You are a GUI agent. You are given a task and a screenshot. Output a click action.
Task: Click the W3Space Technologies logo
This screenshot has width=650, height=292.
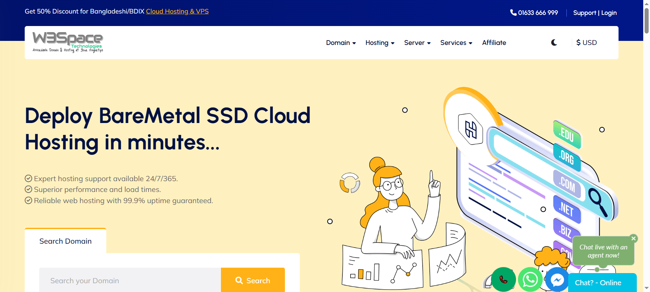(x=68, y=42)
